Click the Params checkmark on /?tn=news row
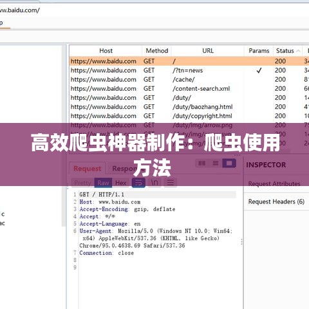Viewport: 309px width, 309px height. point(259,70)
